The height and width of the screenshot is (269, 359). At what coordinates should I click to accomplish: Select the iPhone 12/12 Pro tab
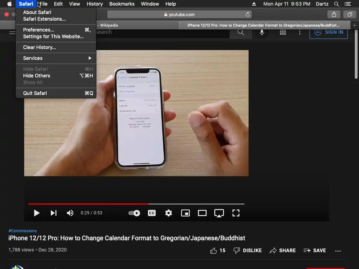265,25
